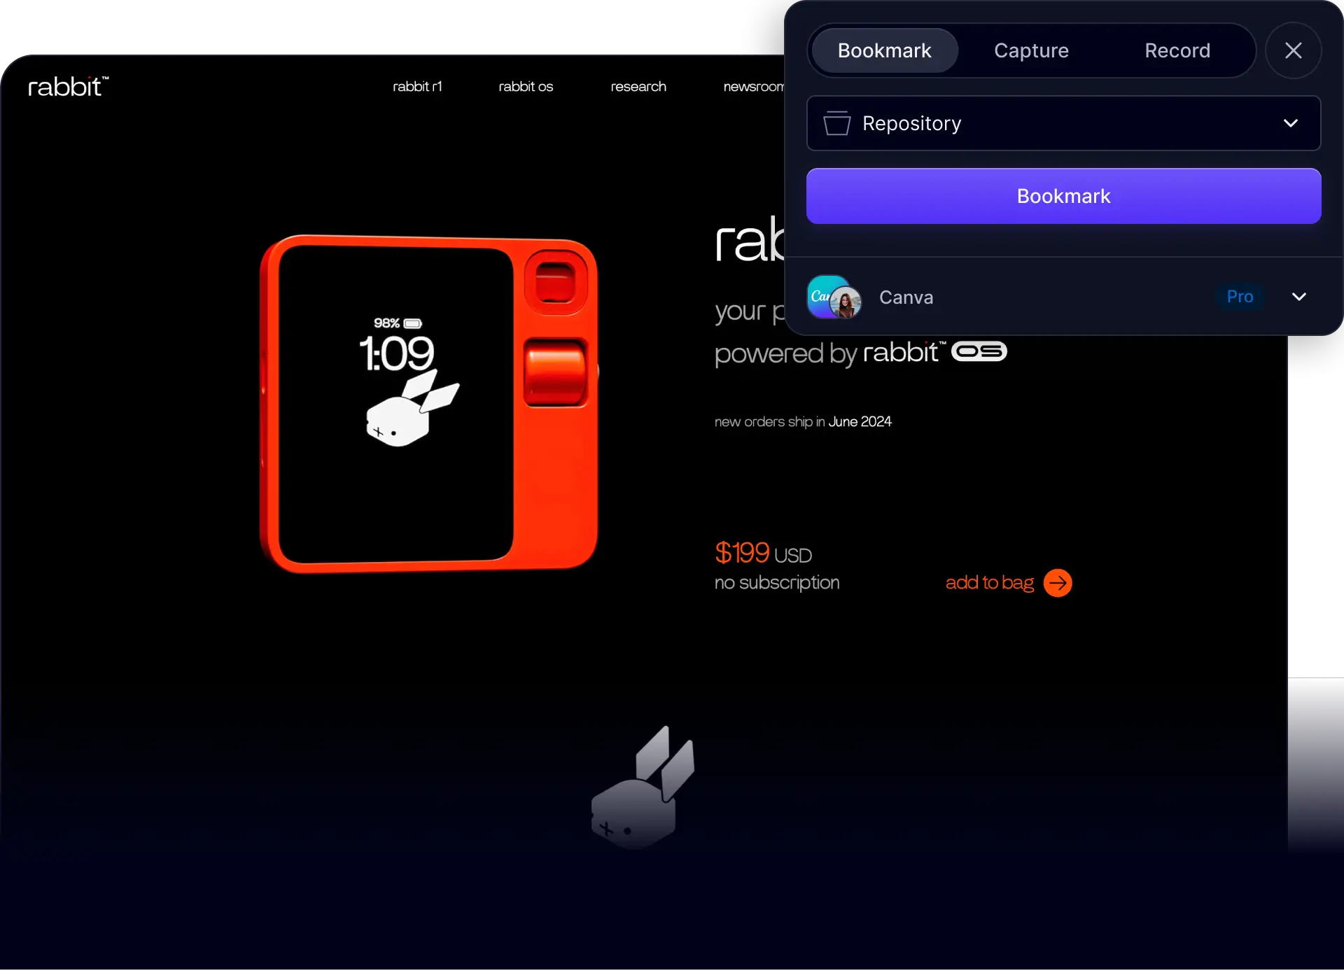Click the Canva profile avatar icon
The image size is (1344, 970).
[835, 297]
